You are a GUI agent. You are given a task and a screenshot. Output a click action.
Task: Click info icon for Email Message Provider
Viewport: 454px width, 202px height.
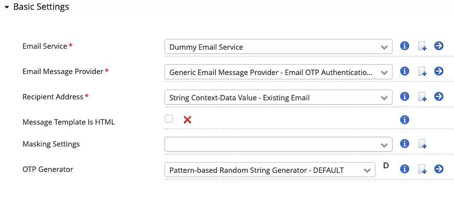(x=404, y=71)
